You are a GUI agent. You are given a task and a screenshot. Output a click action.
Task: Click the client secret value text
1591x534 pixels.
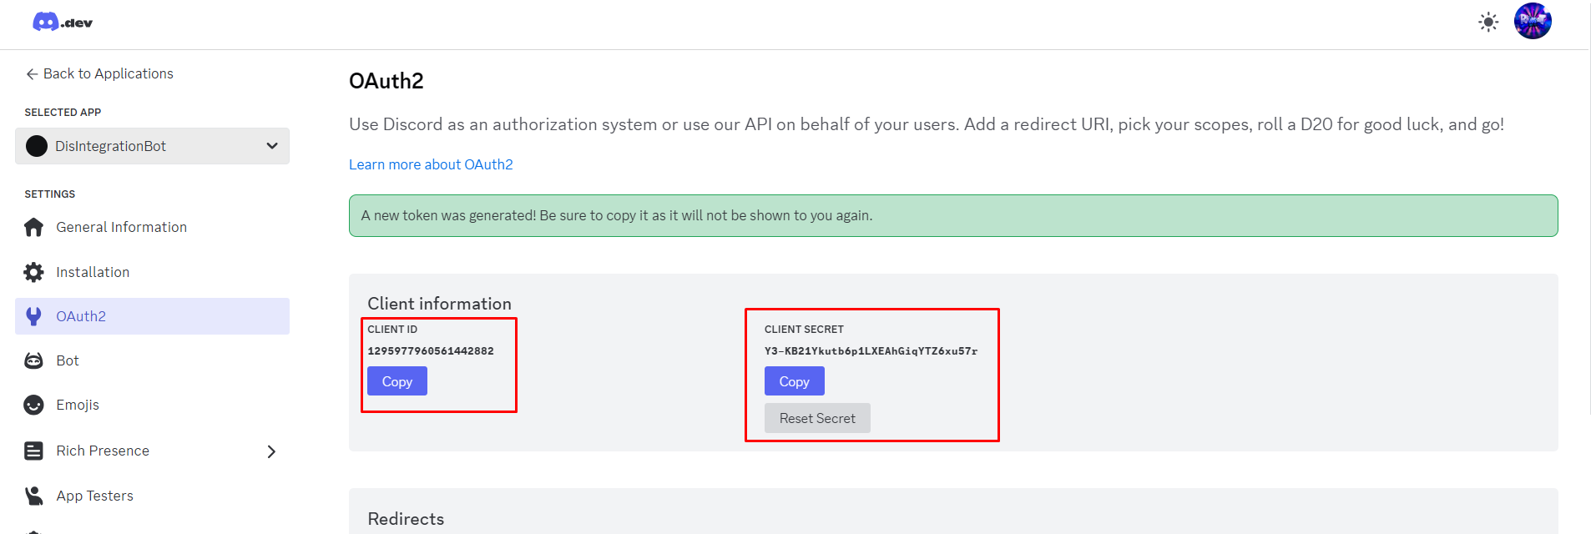pyautogui.click(x=871, y=351)
